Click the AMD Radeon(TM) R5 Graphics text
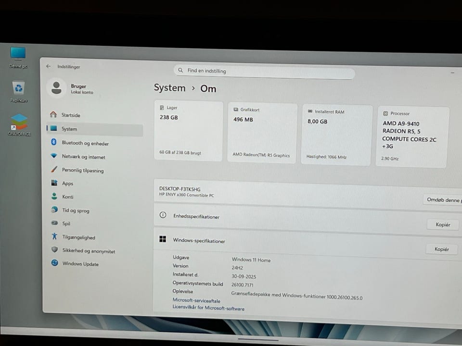 point(261,155)
